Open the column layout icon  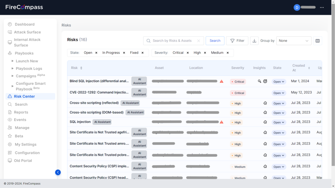(x=317, y=40)
